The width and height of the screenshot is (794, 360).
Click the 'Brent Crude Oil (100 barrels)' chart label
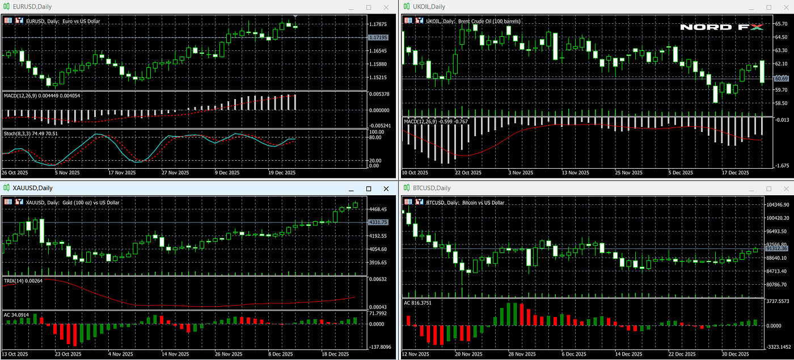488,21
